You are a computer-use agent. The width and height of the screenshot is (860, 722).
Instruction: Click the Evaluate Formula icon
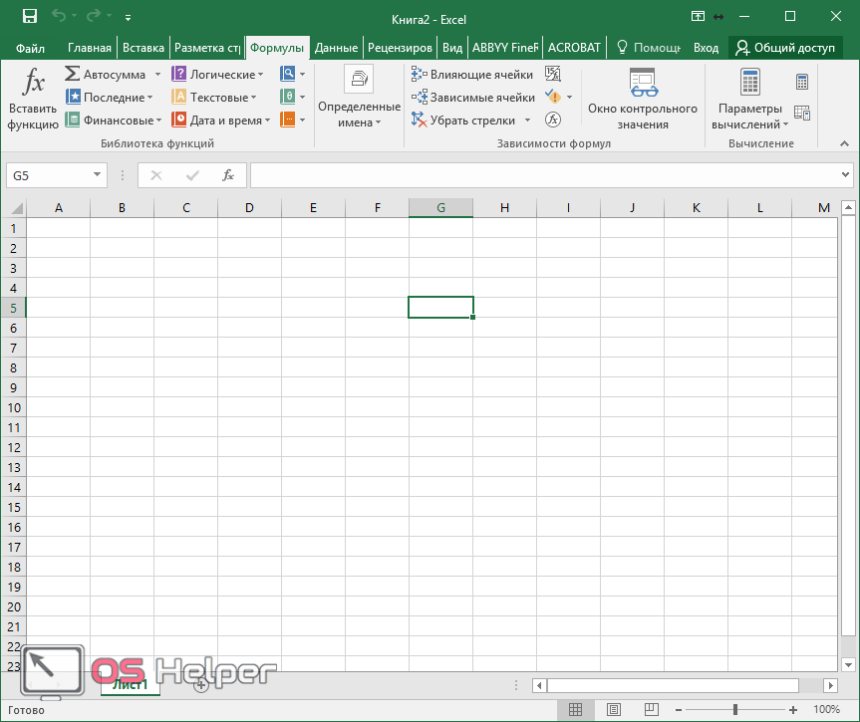553,120
